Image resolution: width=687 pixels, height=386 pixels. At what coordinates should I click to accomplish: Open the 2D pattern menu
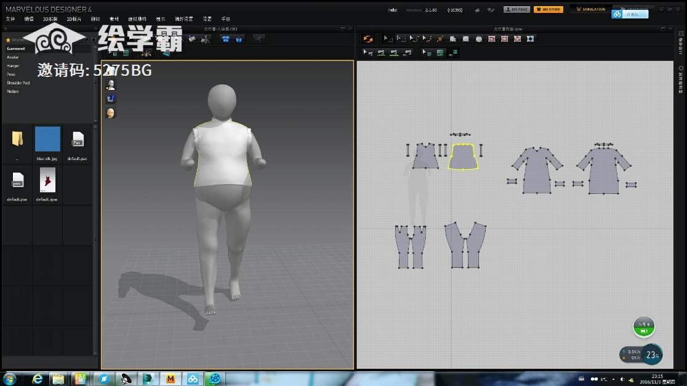click(74, 19)
